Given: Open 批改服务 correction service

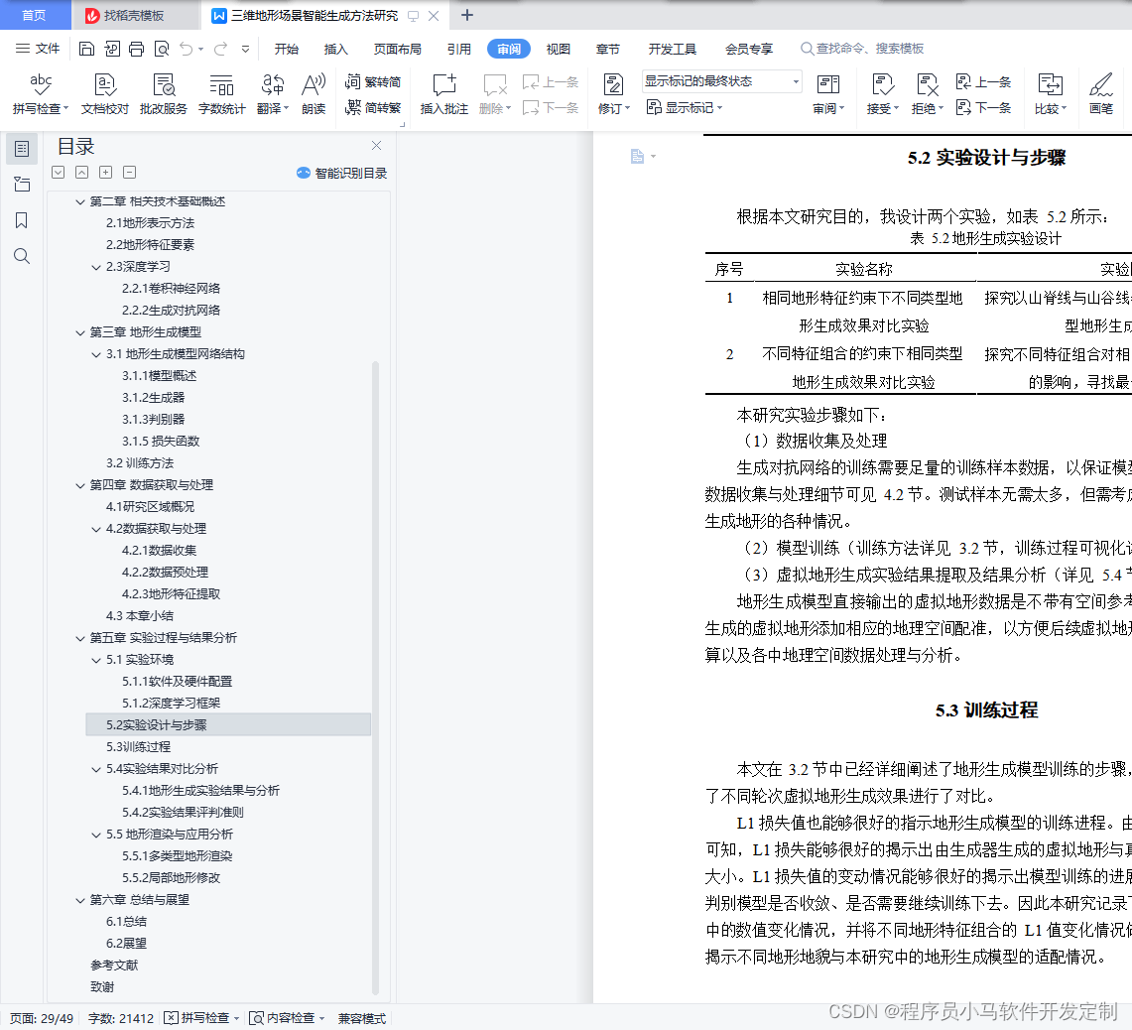Looking at the screenshot, I should 164,94.
